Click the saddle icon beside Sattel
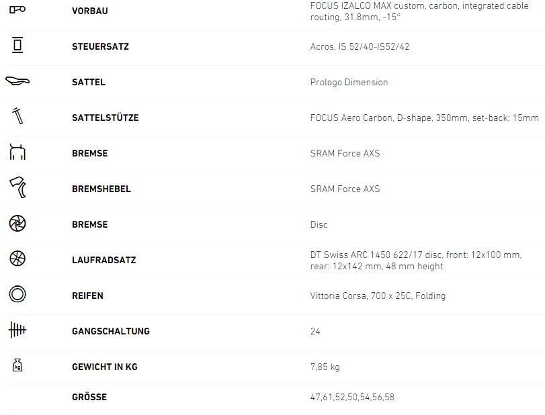 click(x=17, y=81)
